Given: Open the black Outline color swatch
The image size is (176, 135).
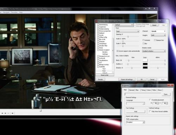Looking at the screenshot, I should [x=145, y=64].
